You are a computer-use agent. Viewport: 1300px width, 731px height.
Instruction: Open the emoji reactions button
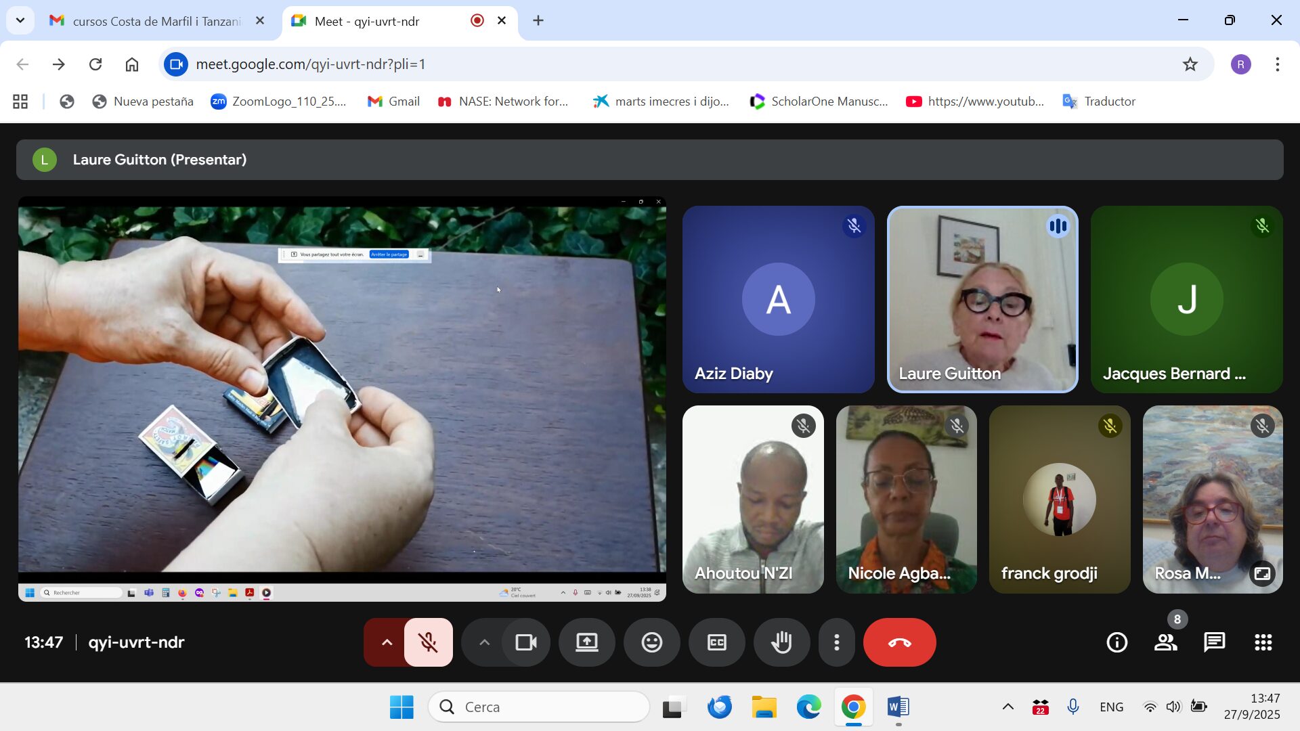point(651,642)
